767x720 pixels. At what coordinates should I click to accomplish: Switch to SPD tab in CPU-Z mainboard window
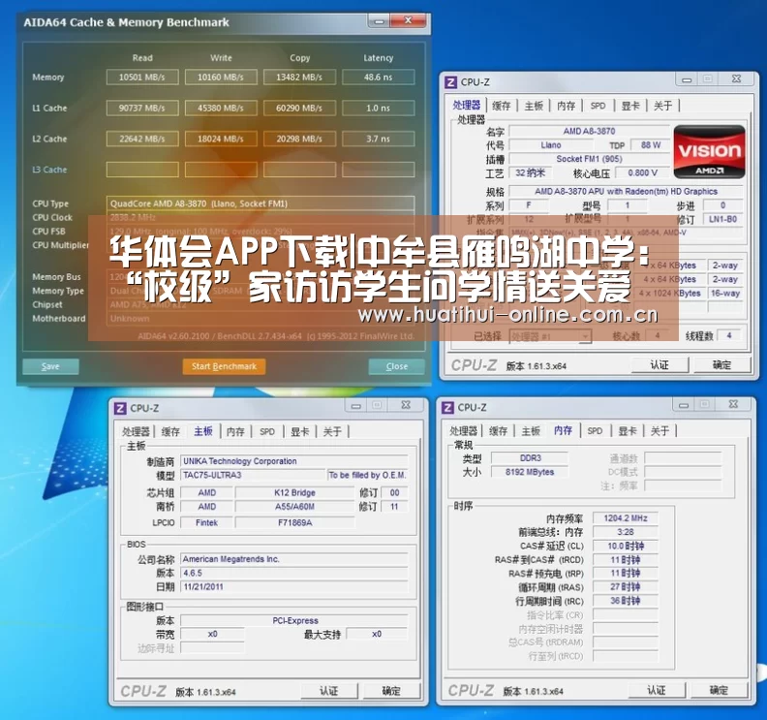coord(267,431)
